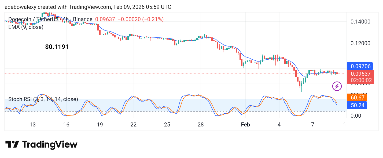Click the orange Stoch RSI value 60.67
The width and height of the screenshot is (383, 158).
coord(357,97)
